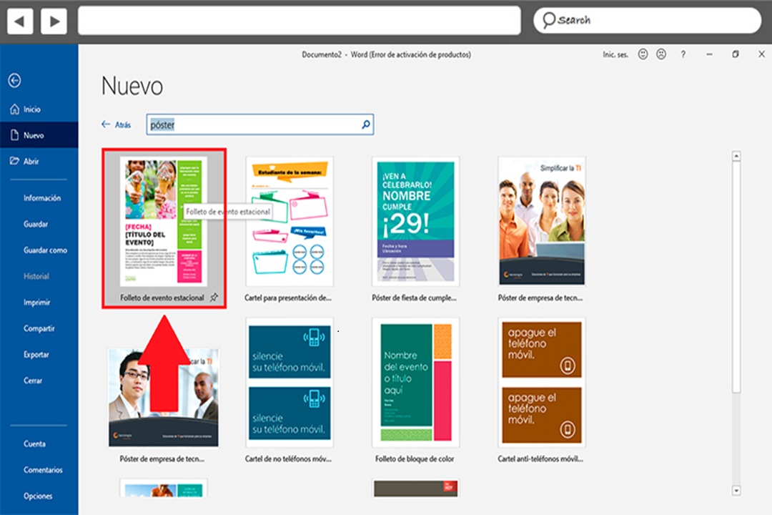The image size is (772, 515).
Task: Click the smiley feedback icon
Action: (x=643, y=54)
